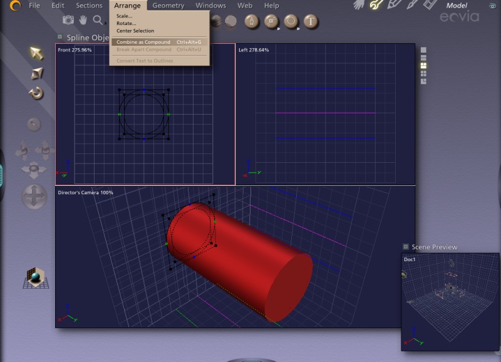Viewport: 501px width, 362px height.
Task: Open the Sections menu
Action: (x=89, y=6)
